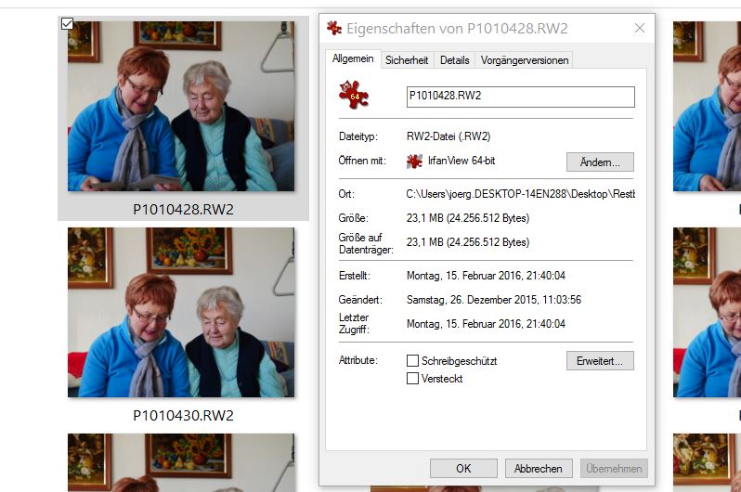Click the large red IrfanView 64 file icon
Image resolution: width=741 pixels, height=492 pixels.
(x=354, y=95)
